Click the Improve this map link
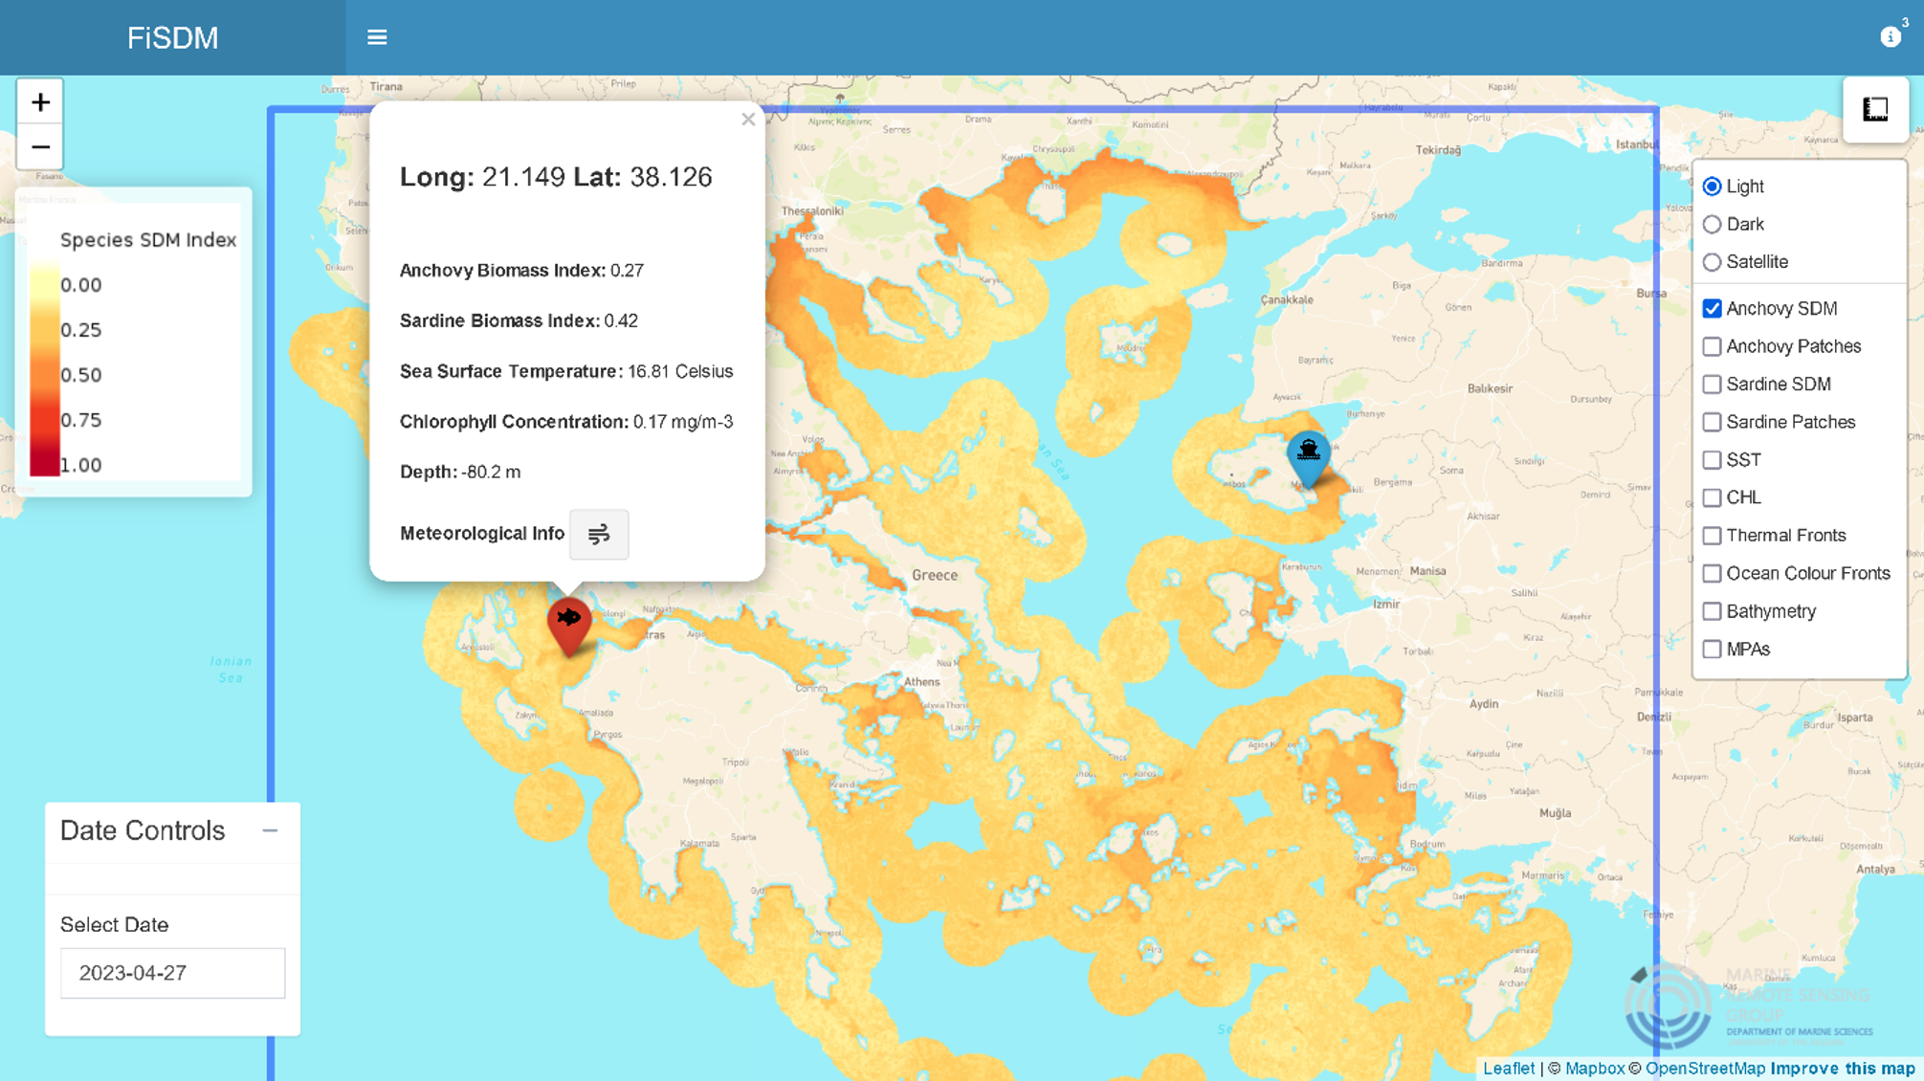The image size is (1924, 1081). point(1843,1069)
